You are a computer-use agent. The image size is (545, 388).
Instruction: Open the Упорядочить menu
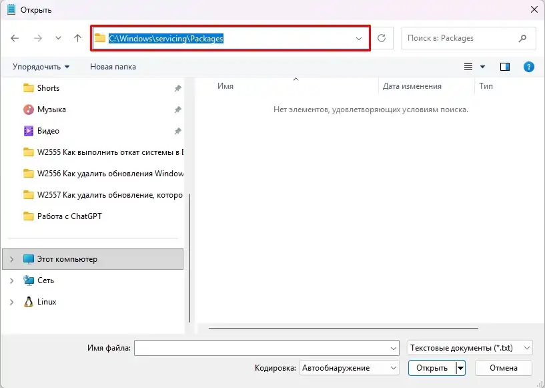tap(41, 67)
